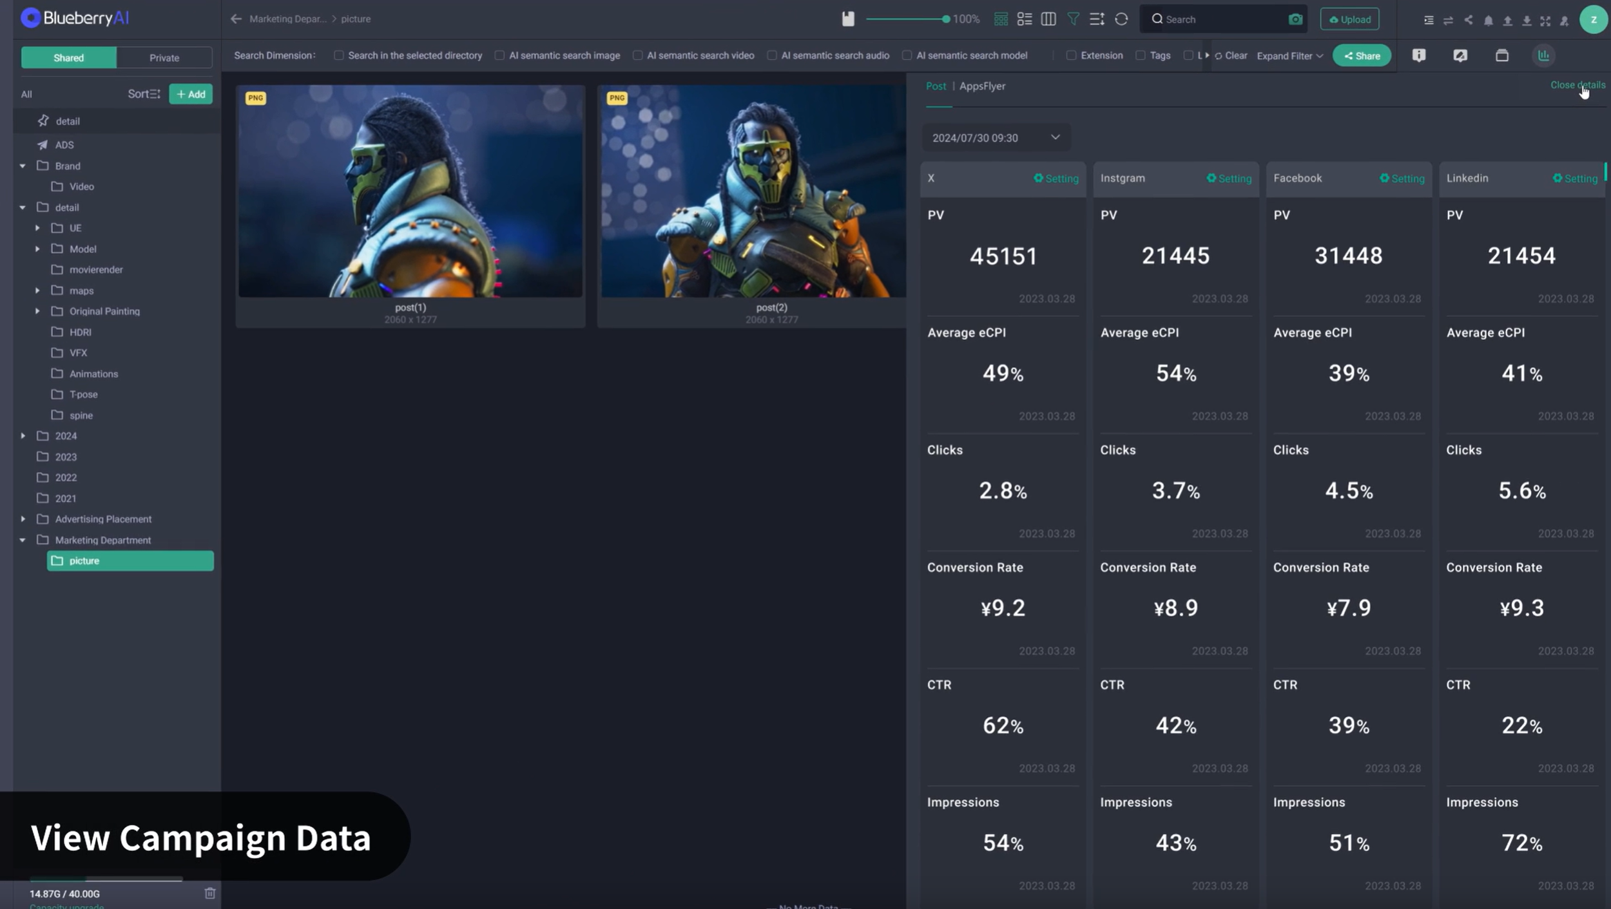The height and width of the screenshot is (909, 1611).
Task: Check the Tags filter checkbox
Action: 1141,55
